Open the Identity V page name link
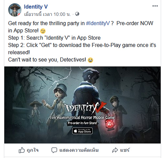Image resolution: width=165 pixels, height=158 pixels. click(36, 7)
